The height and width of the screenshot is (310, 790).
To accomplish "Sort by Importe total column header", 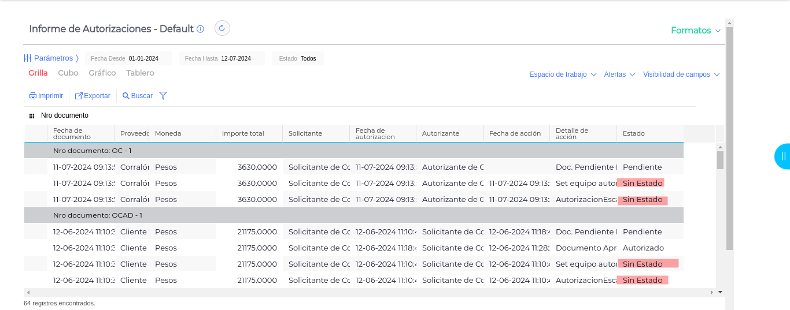I will (243, 133).
